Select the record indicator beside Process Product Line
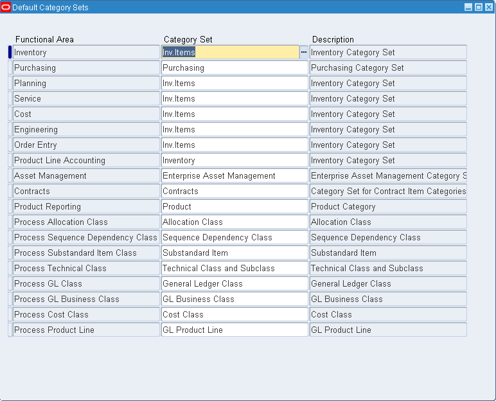The width and height of the screenshot is (496, 401). pyautogui.click(x=10, y=330)
